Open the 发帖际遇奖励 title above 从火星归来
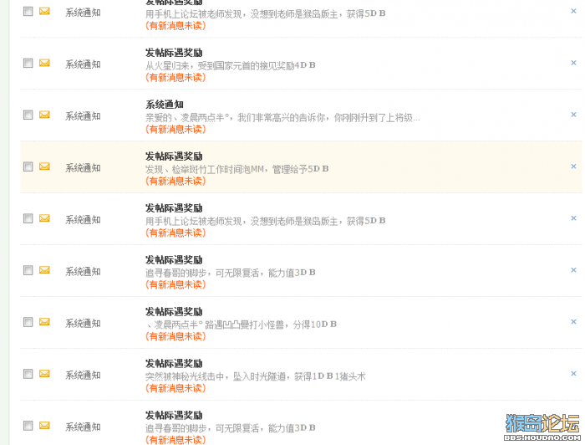This screenshot has width=585, height=445. [174, 53]
